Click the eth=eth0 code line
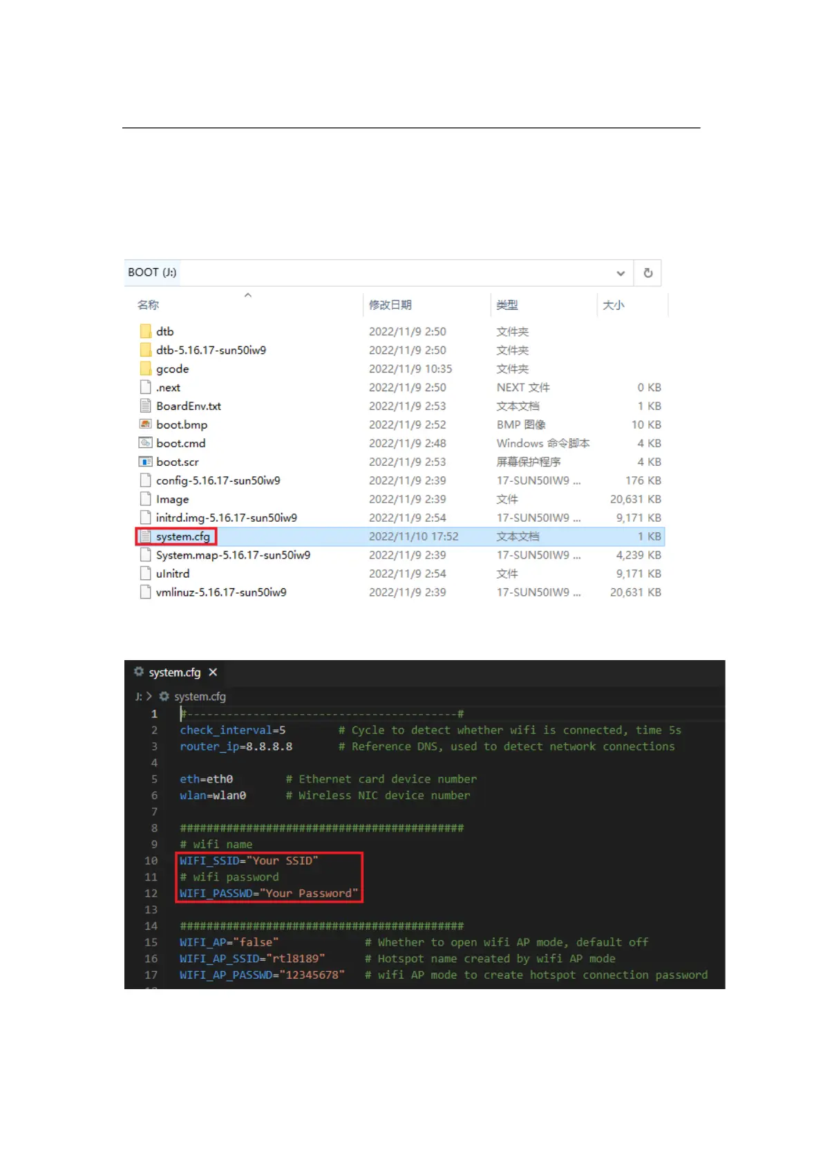 click(x=207, y=779)
